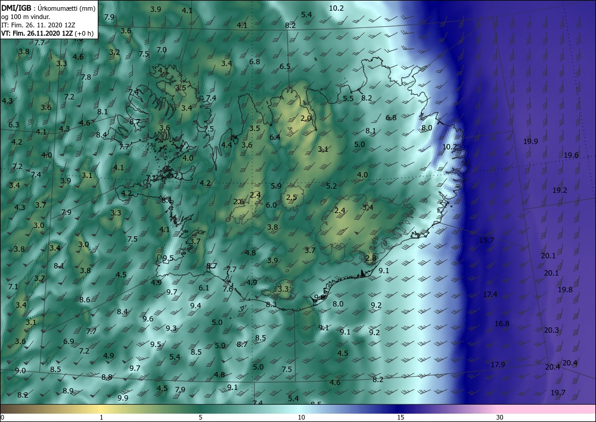This screenshot has height=422, width=596.
Task: Click the yellow segment of the colour scale bar
Action: coord(101,409)
